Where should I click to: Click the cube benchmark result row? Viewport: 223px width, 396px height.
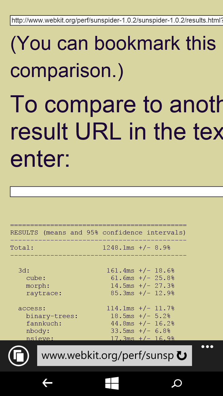coord(100,278)
